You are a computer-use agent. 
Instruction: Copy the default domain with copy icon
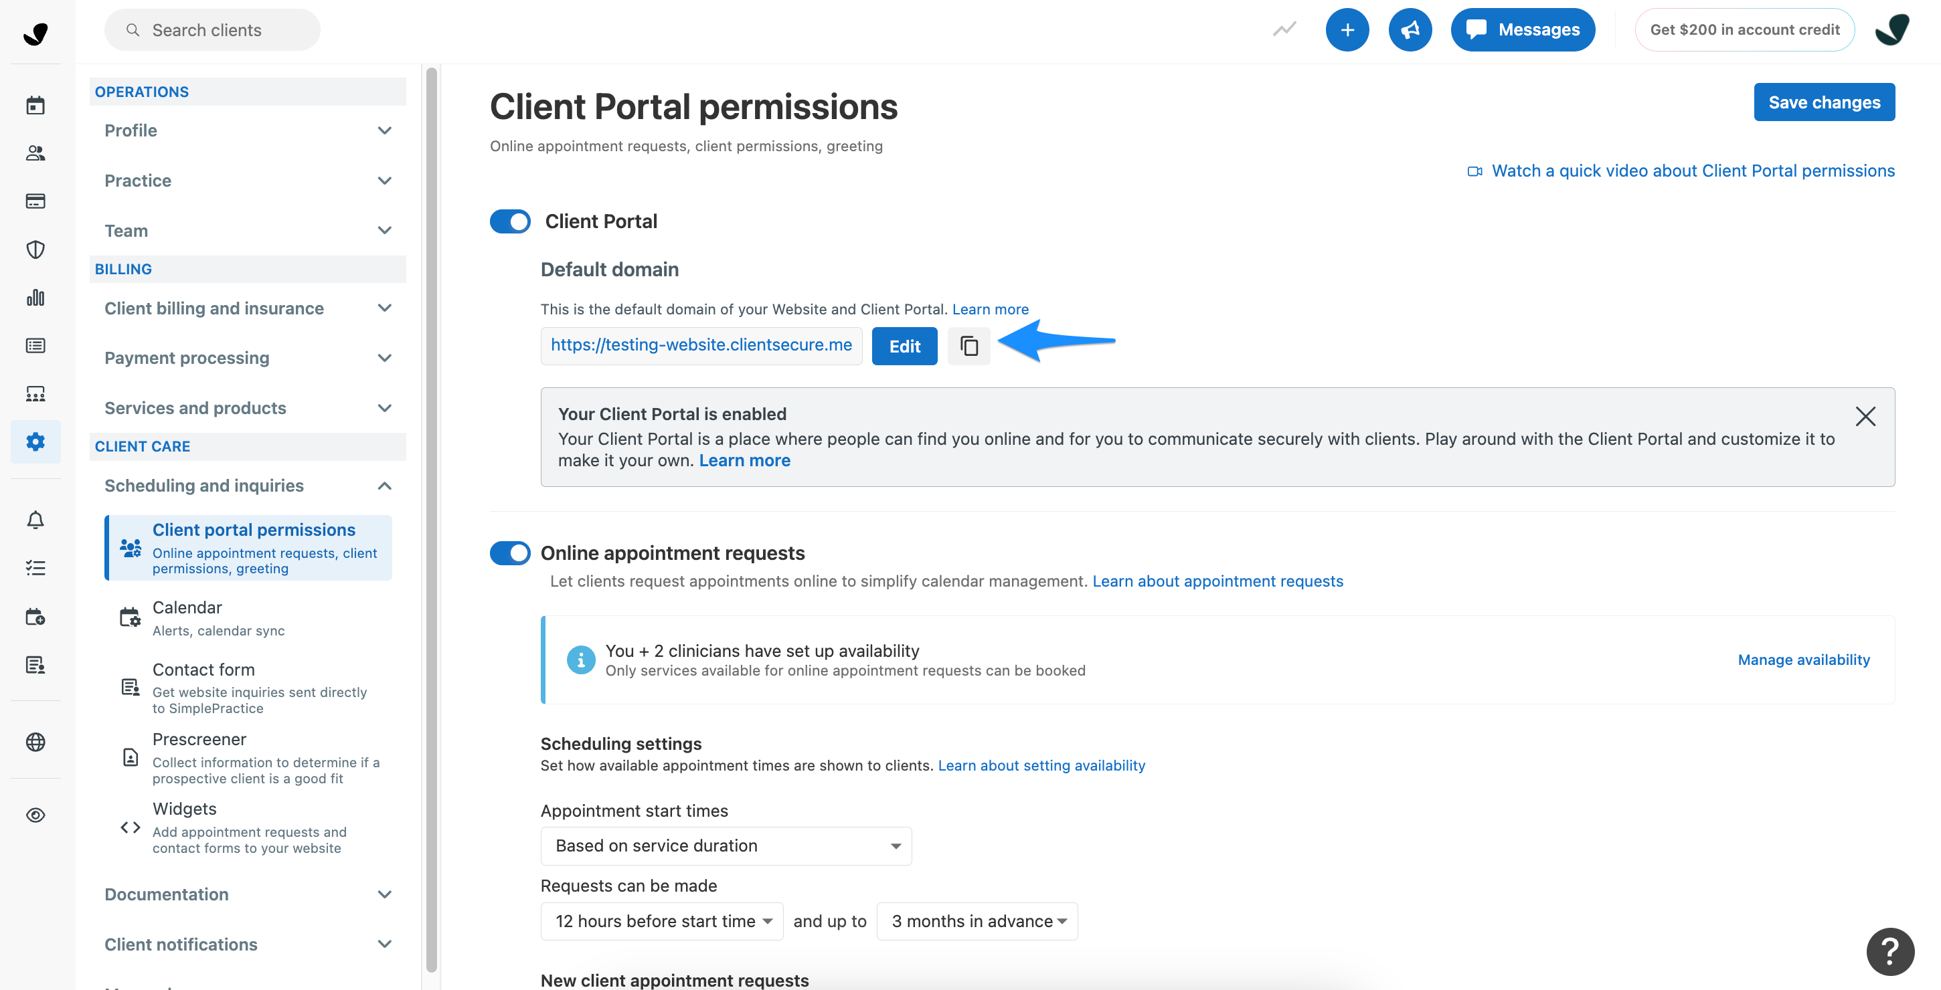click(x=969, y=346)
